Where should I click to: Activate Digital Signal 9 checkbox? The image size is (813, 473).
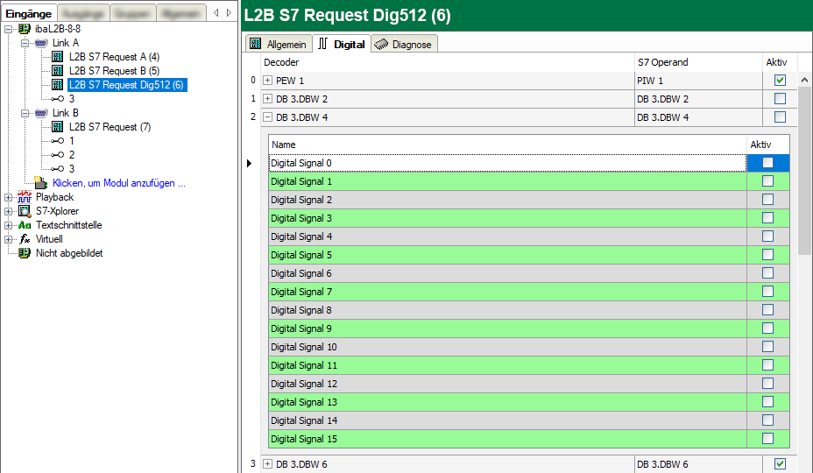pos(768,328)
